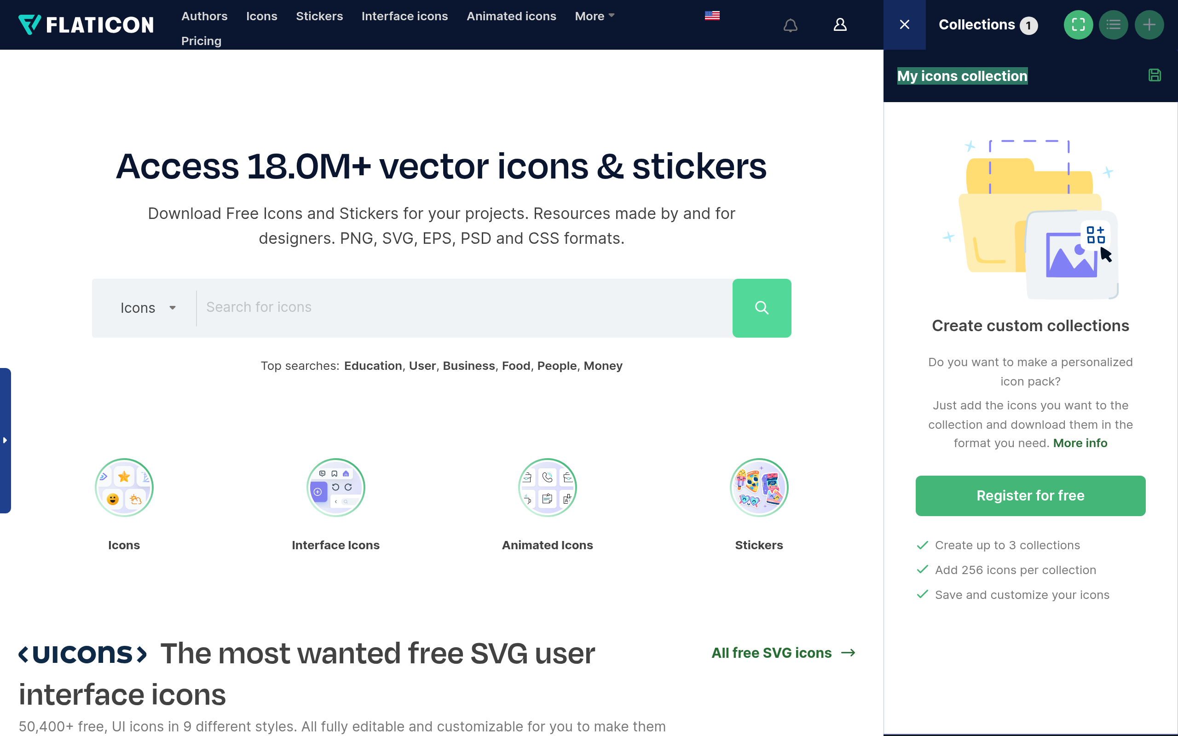Open Icons in top navigation
Viewport: 1178px width, 736px height.
coord(261,16)
